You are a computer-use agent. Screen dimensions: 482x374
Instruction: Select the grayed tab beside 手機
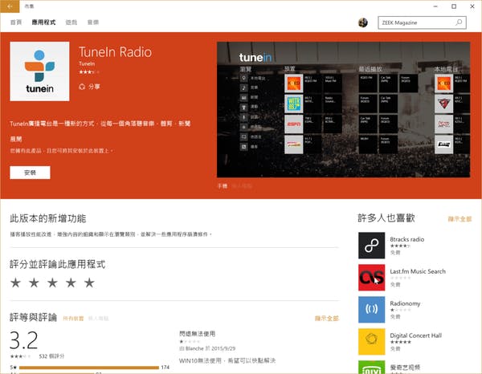(x=242, y=185)
